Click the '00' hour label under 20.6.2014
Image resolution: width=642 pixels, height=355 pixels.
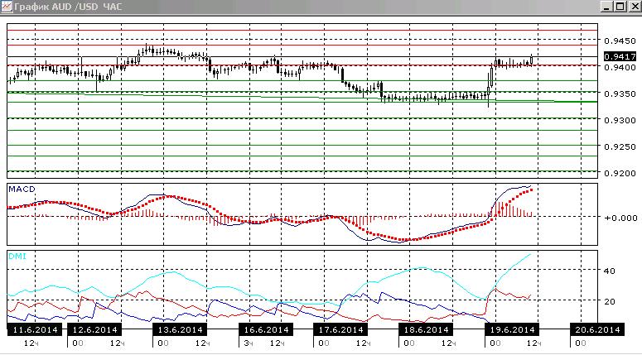click(x=580, y=343)
